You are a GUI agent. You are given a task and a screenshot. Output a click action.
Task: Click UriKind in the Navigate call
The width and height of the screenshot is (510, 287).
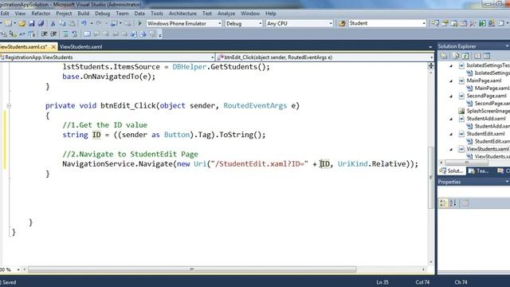point(352,164)
